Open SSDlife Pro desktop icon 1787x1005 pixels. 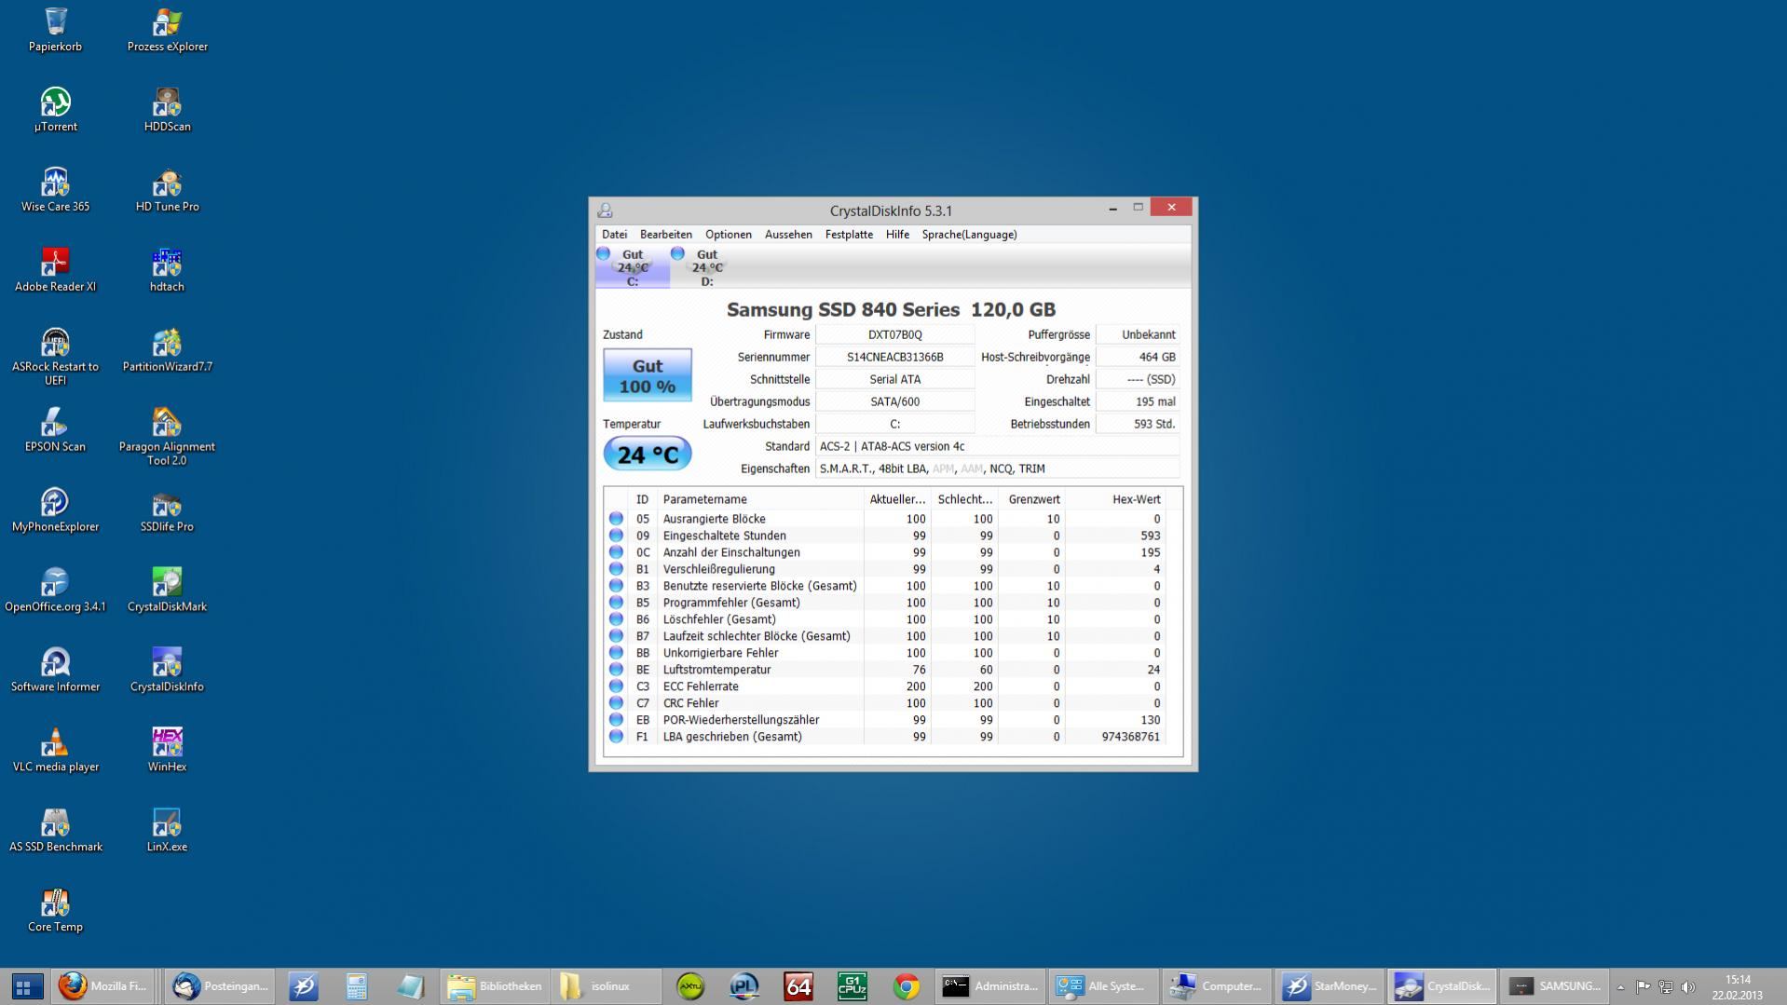pos(167,510)
